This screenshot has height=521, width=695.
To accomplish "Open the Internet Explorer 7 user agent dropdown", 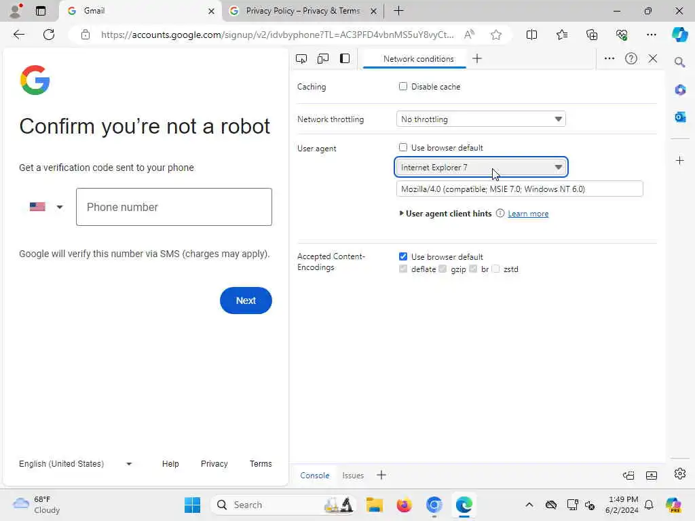I will (481, 167).
